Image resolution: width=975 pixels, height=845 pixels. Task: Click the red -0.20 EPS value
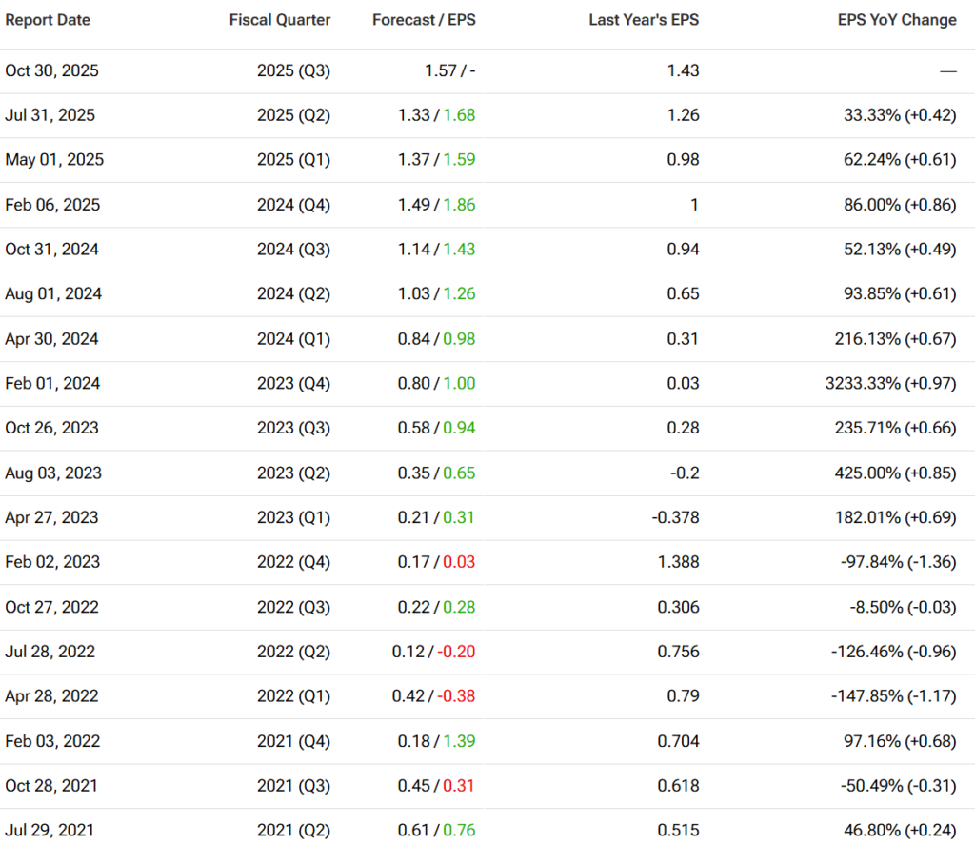tap(456, 652)
